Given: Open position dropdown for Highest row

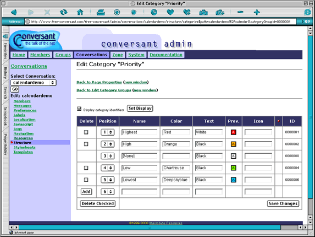Looking at the screenshot, I should [108, 132].
